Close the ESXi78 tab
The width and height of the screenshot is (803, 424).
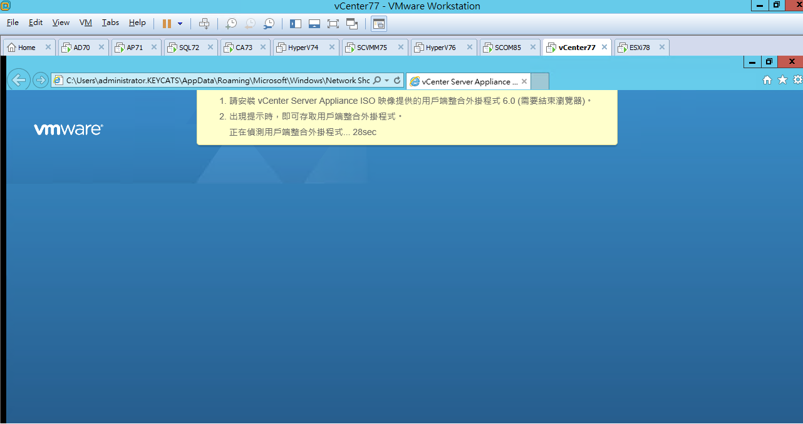coord(661,47)
